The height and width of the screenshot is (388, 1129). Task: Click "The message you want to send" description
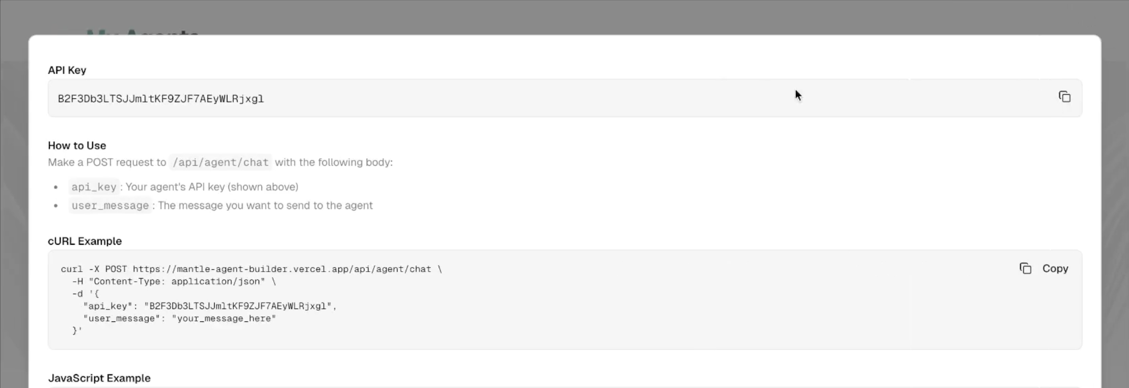coord(265,205)
